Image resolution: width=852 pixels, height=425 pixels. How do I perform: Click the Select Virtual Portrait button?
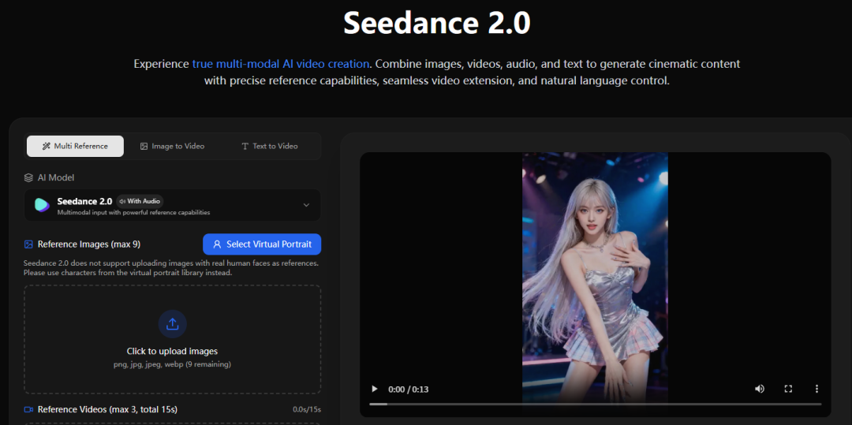click(x=262, y=244)
